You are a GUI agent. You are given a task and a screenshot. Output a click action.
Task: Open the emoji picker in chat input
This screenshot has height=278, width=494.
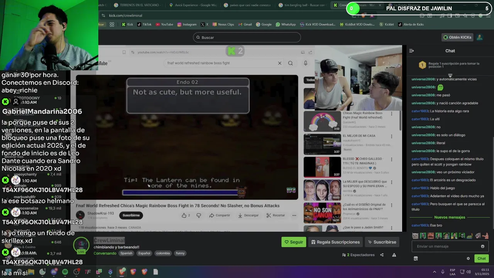(x=482, y=246)
